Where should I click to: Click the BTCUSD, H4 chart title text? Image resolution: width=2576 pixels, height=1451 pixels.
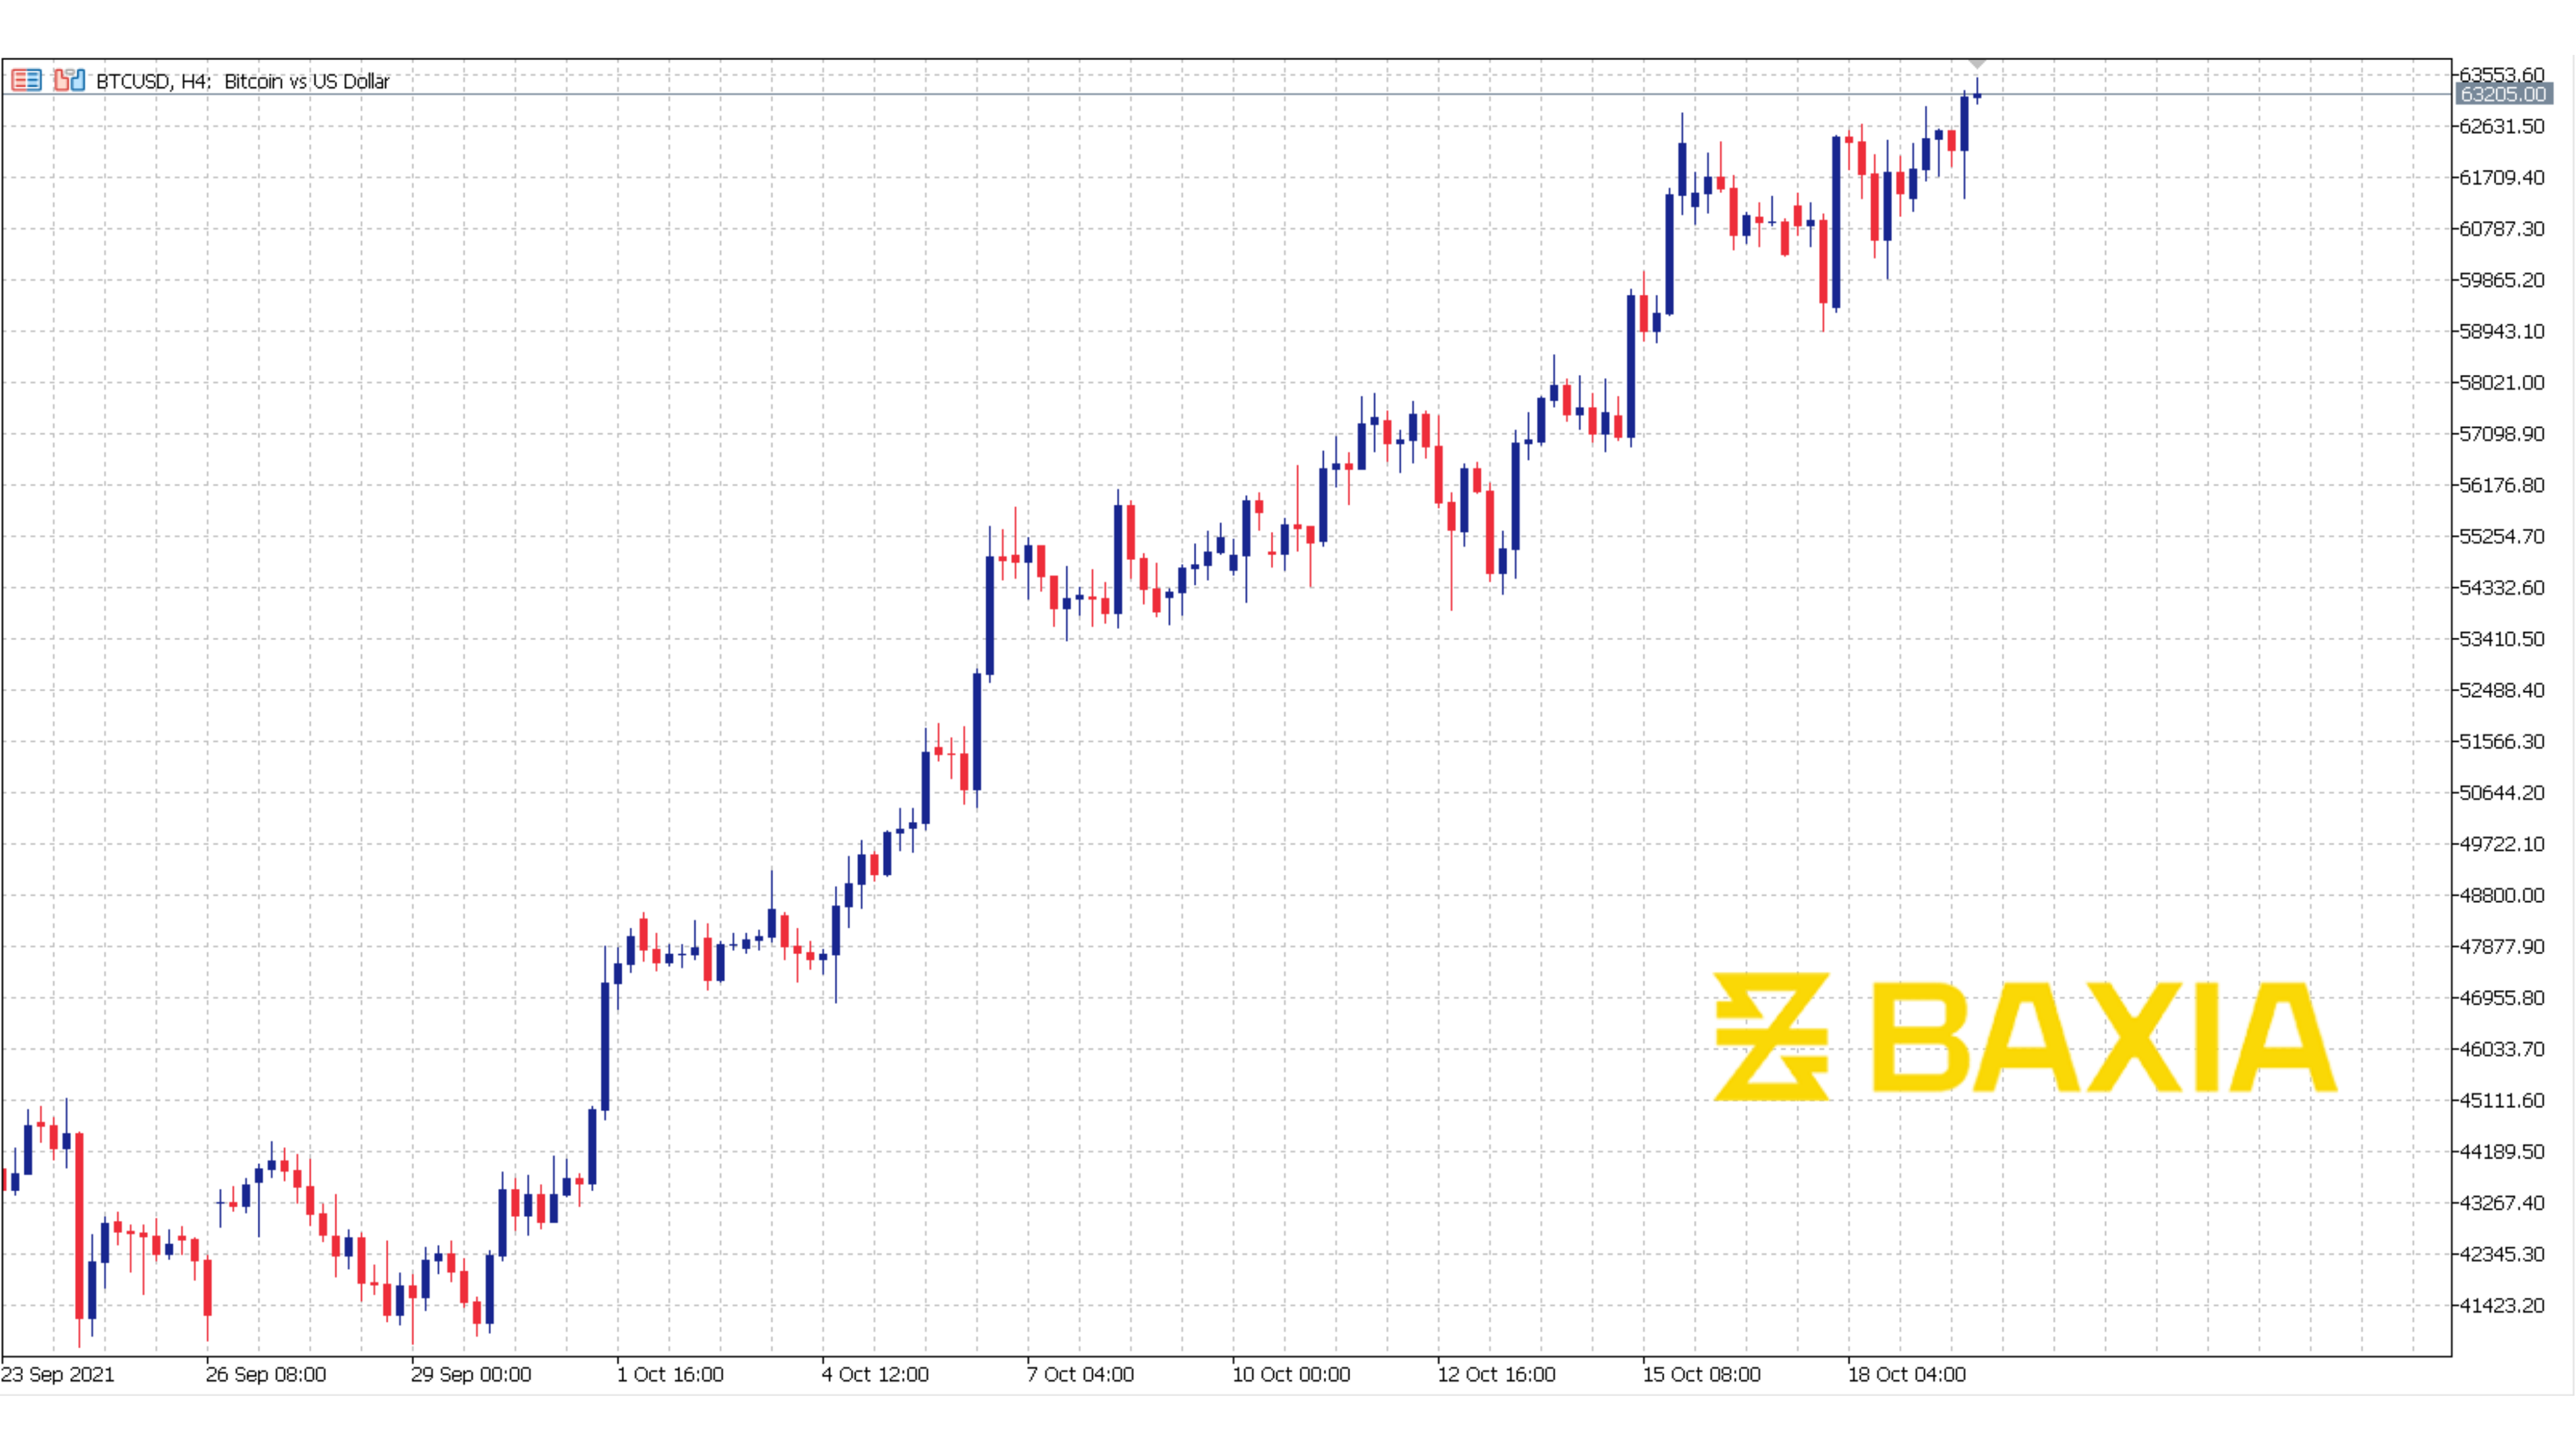243,81
